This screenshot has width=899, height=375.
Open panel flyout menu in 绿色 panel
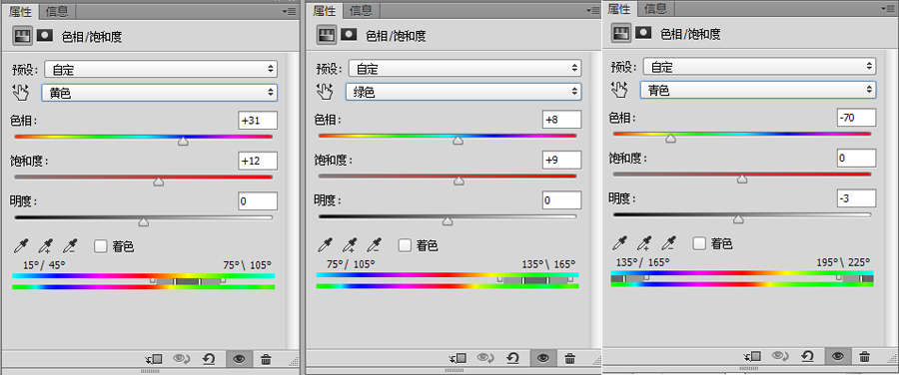click(592, 10)
